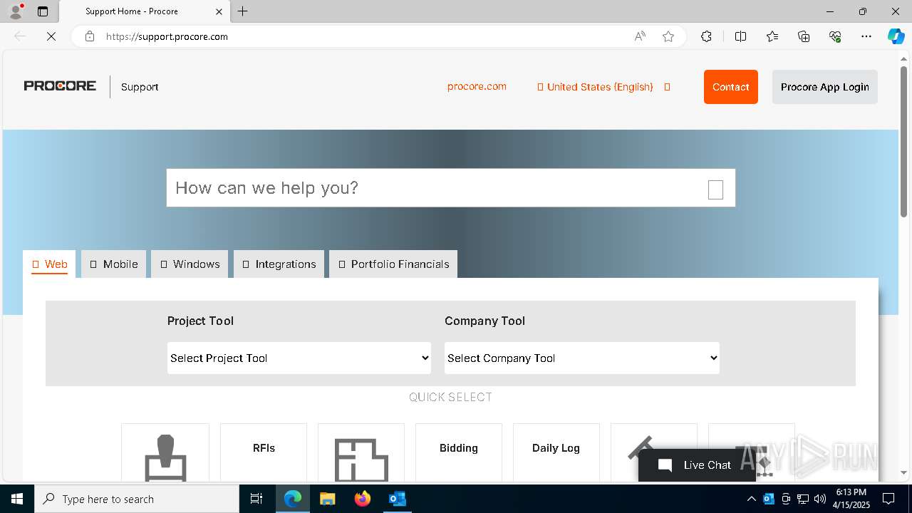Open Outlook from taskbar
The width and height of the screenshot is (912, 513).
tap(397, 499)
